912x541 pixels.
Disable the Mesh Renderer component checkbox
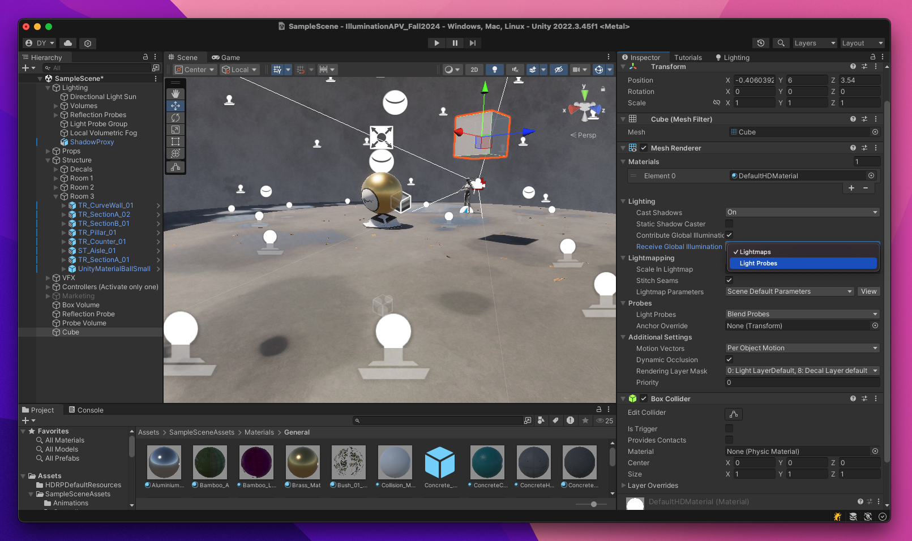[x=644, y=148]
